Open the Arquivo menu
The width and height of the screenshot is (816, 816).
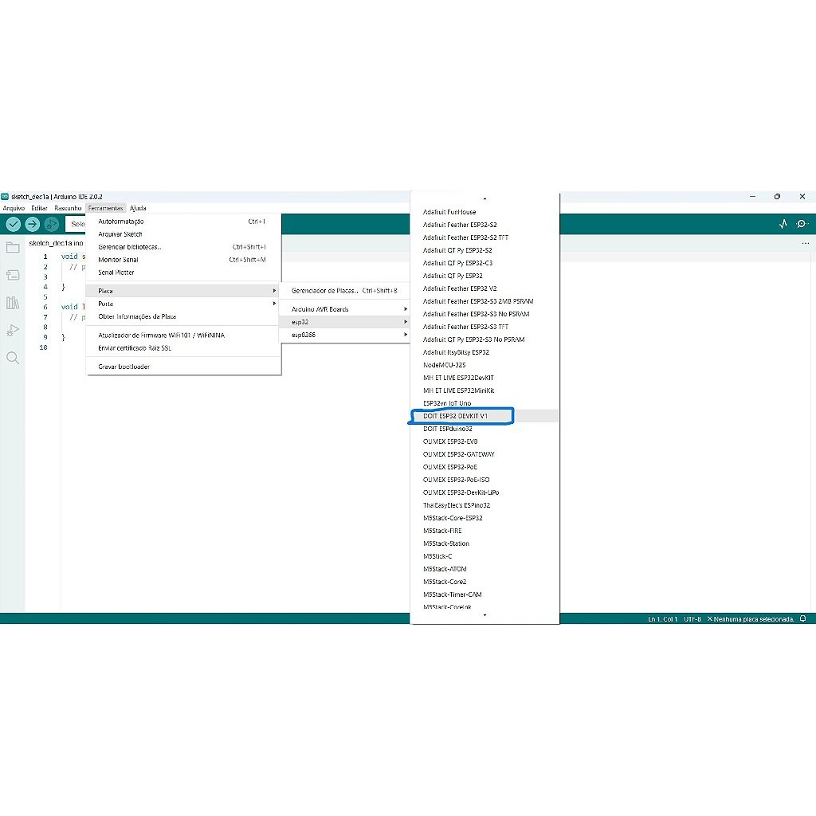pos(14,208)
